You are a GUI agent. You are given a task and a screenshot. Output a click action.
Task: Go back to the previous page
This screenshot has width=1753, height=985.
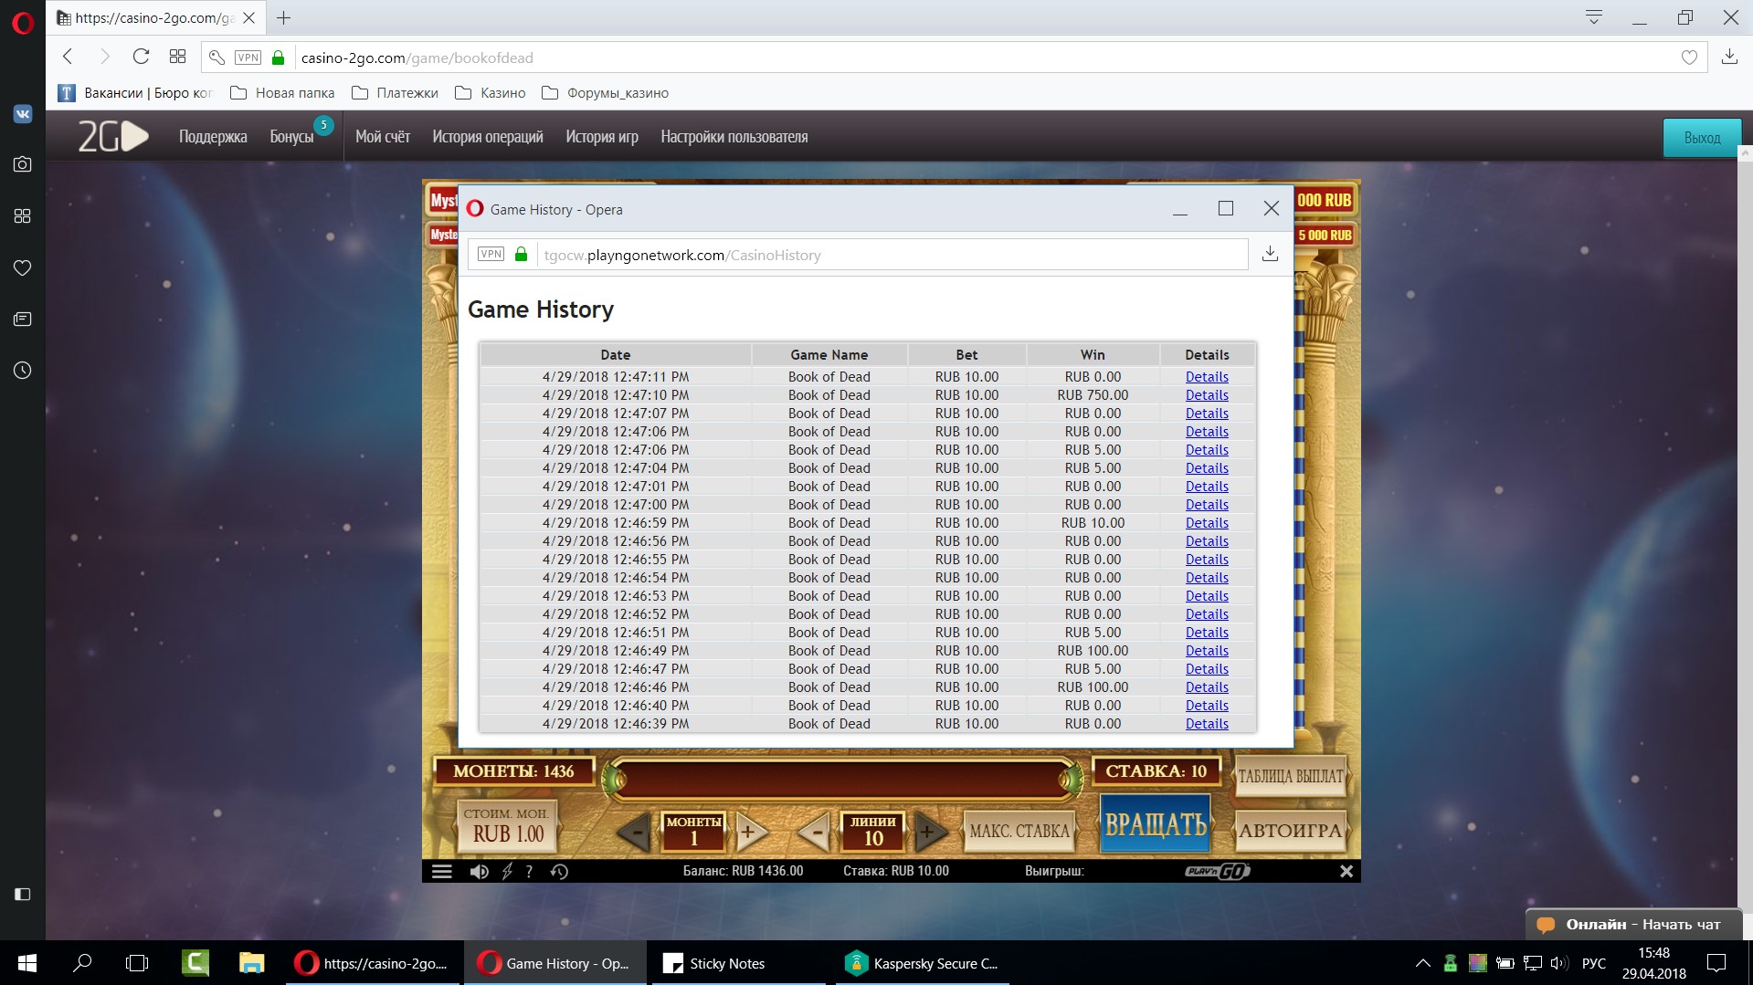68,57
